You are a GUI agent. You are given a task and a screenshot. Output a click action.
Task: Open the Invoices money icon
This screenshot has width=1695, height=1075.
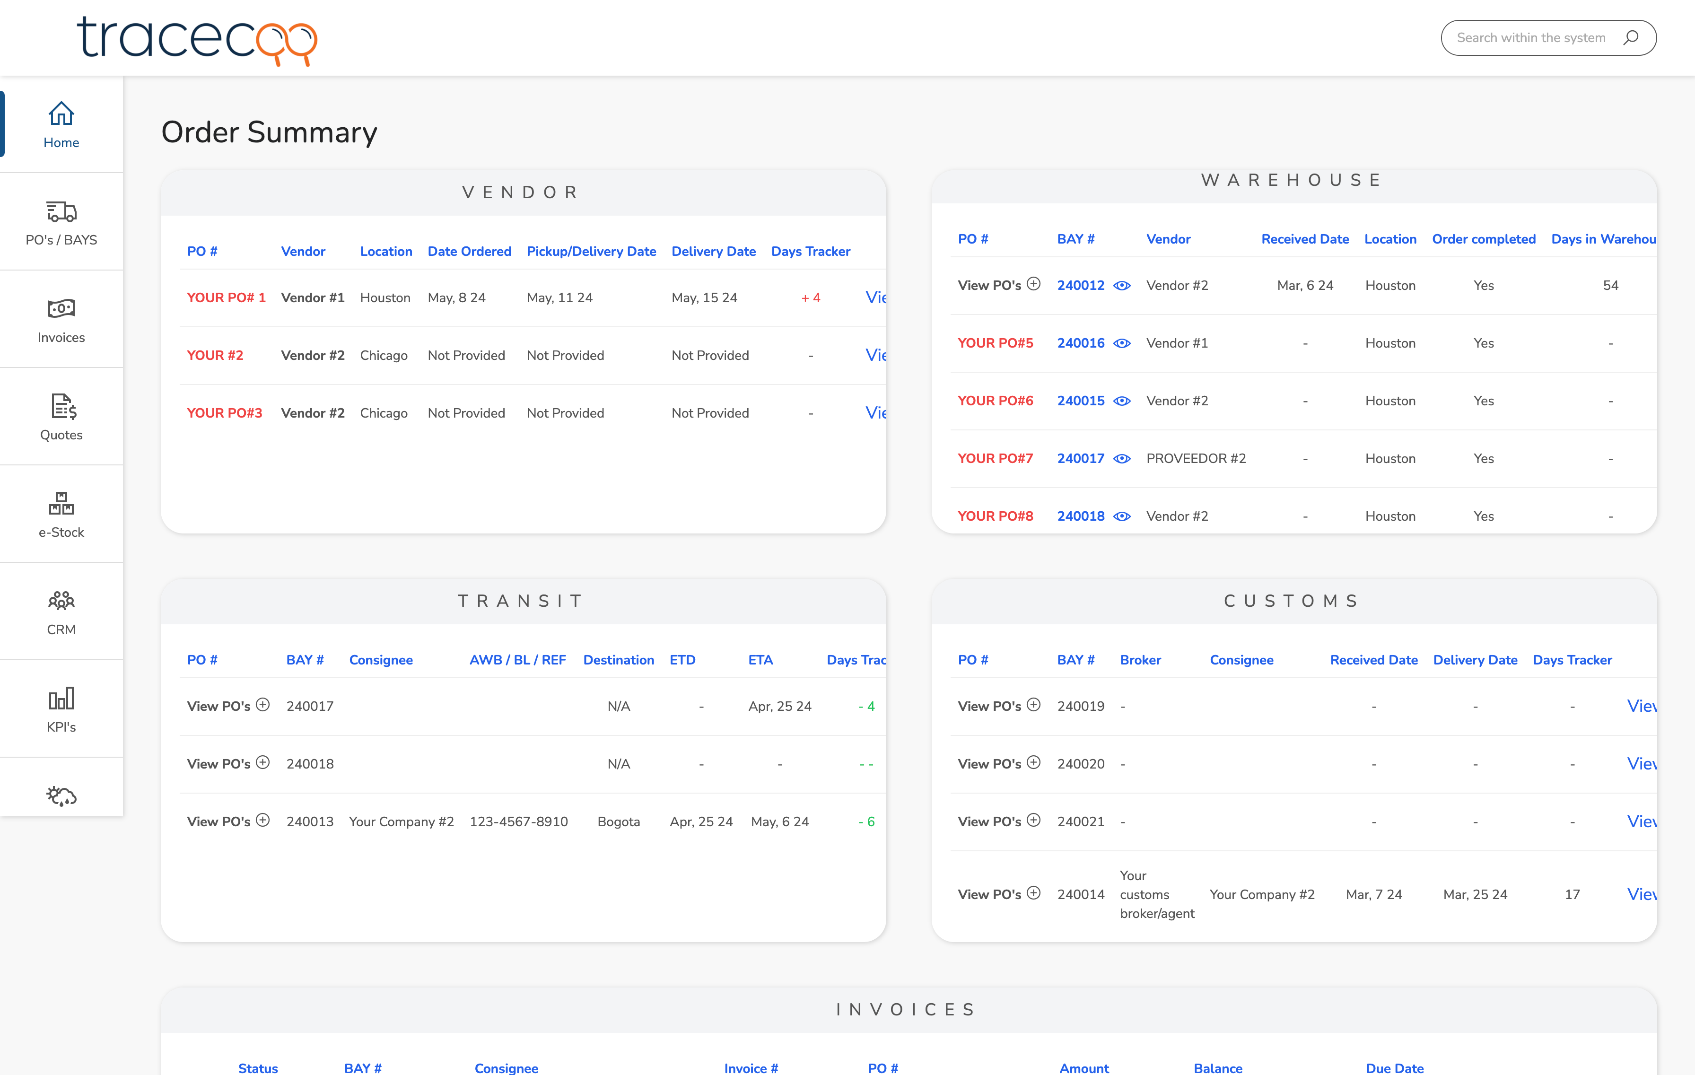pos(61,308)
